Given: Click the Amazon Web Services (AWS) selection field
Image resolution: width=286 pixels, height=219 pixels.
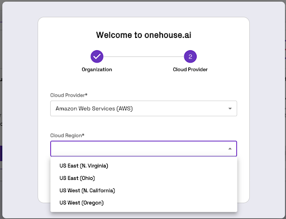Looking at the screenshot, I should (144, 108).
